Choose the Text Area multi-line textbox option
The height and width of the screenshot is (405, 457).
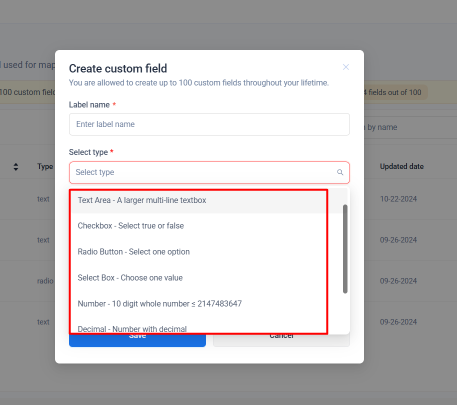[x=142, y=200]
